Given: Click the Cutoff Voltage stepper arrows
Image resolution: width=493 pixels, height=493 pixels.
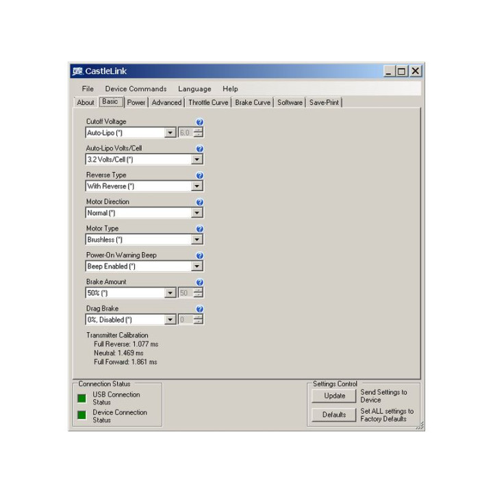Looking at the screenshot, I should click(x=198, y=133).
